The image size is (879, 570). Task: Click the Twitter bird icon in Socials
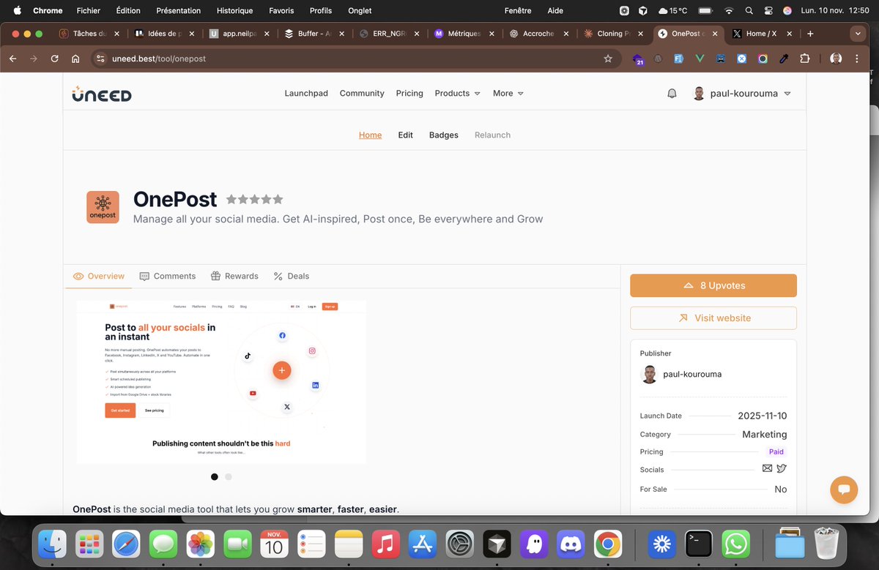pos(782,468)
